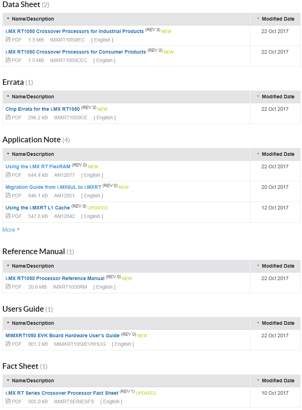Click the 10 Oct 2017 modified date

click(x=275, y=393)
